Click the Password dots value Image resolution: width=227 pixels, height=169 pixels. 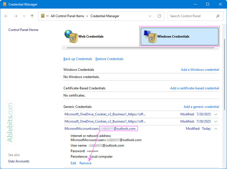[93, 151]
